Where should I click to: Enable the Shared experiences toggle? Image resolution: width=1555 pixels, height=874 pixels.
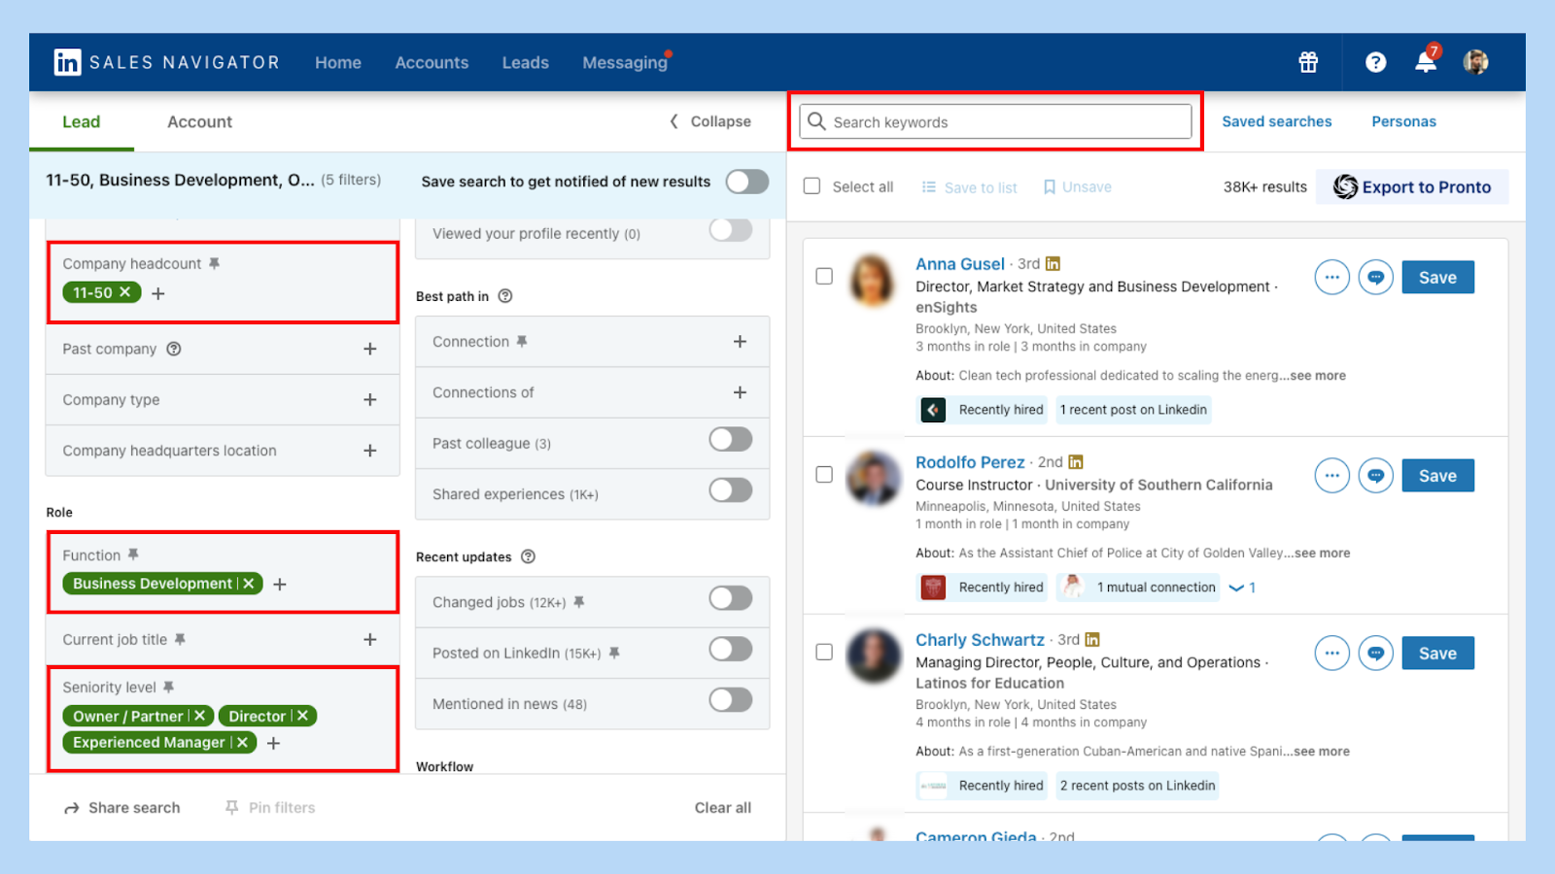coord(730,490)
